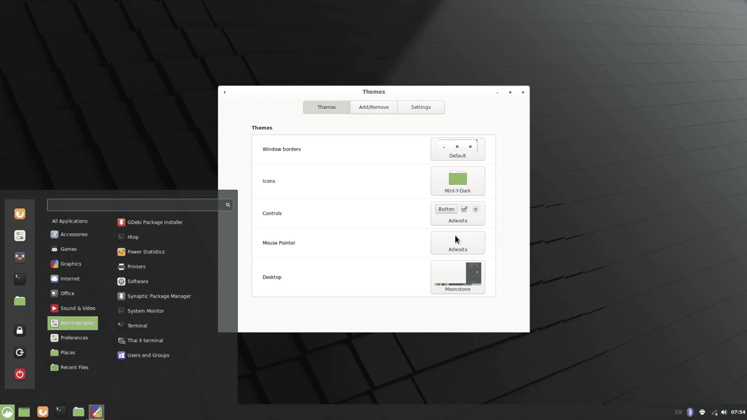Launch Firefox from the menu sidebar
Image resolution: width=747 pixels, height=420 pixels.
(x=19, y=214)
